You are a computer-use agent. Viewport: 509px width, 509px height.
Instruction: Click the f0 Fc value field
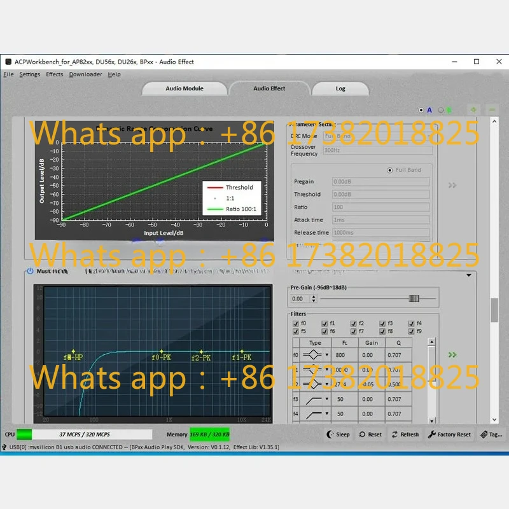click(345, 355)
